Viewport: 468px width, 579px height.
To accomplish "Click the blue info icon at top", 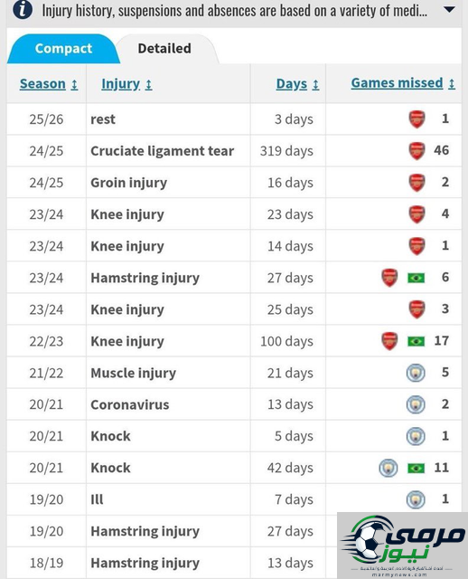I will [22, 10].
